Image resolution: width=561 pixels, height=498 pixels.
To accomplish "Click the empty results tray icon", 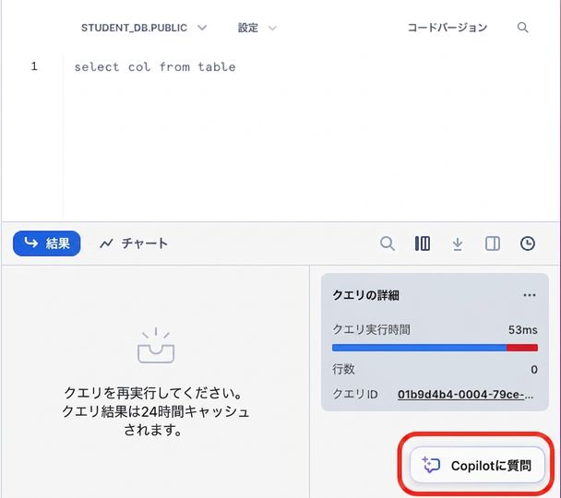I will tap(156, 345).
